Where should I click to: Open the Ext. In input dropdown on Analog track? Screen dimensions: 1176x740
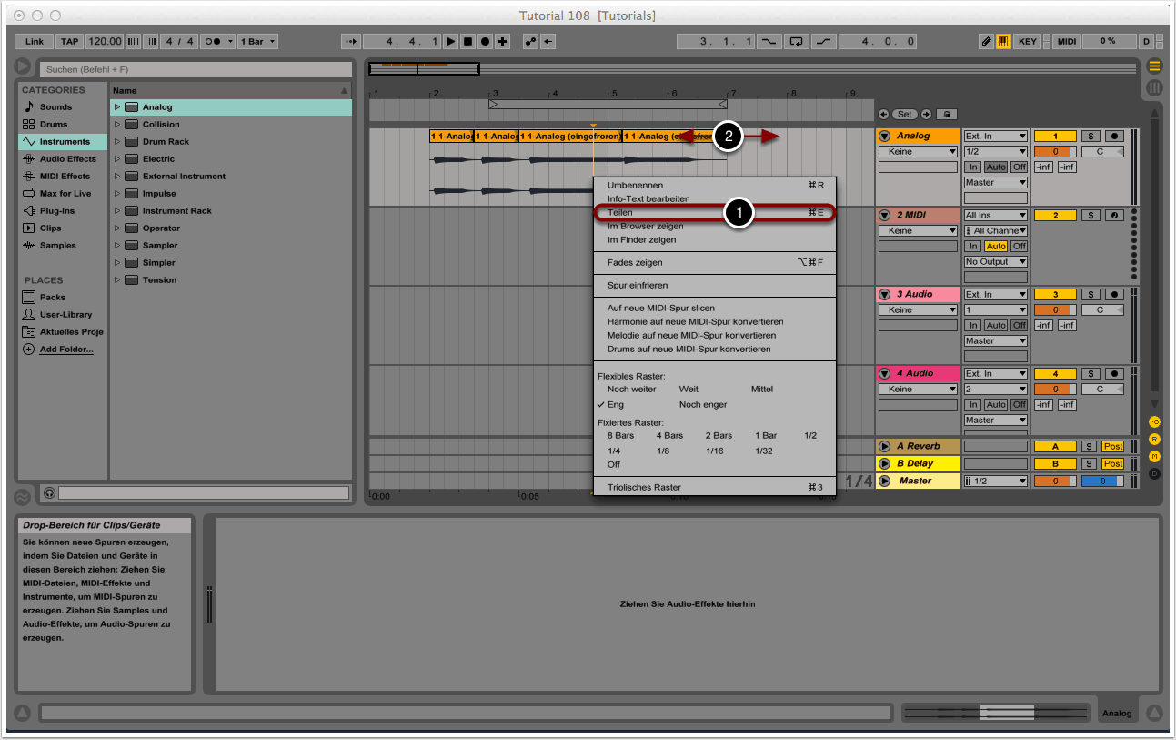tap(995, 137)
